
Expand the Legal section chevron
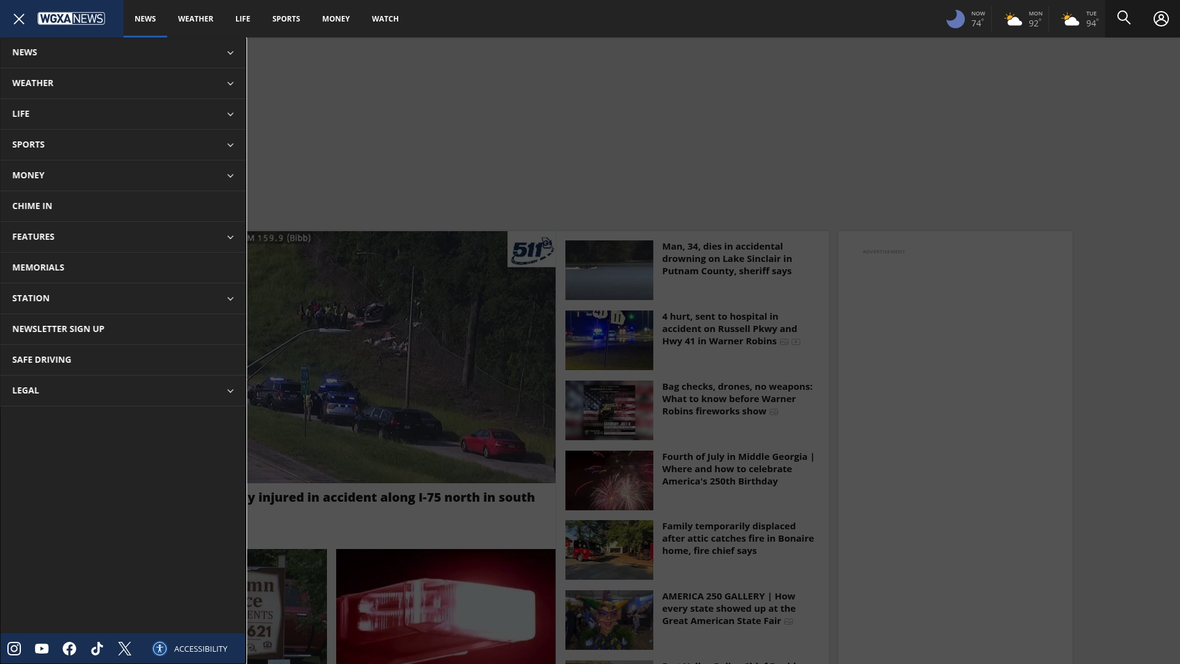[230, 391]
